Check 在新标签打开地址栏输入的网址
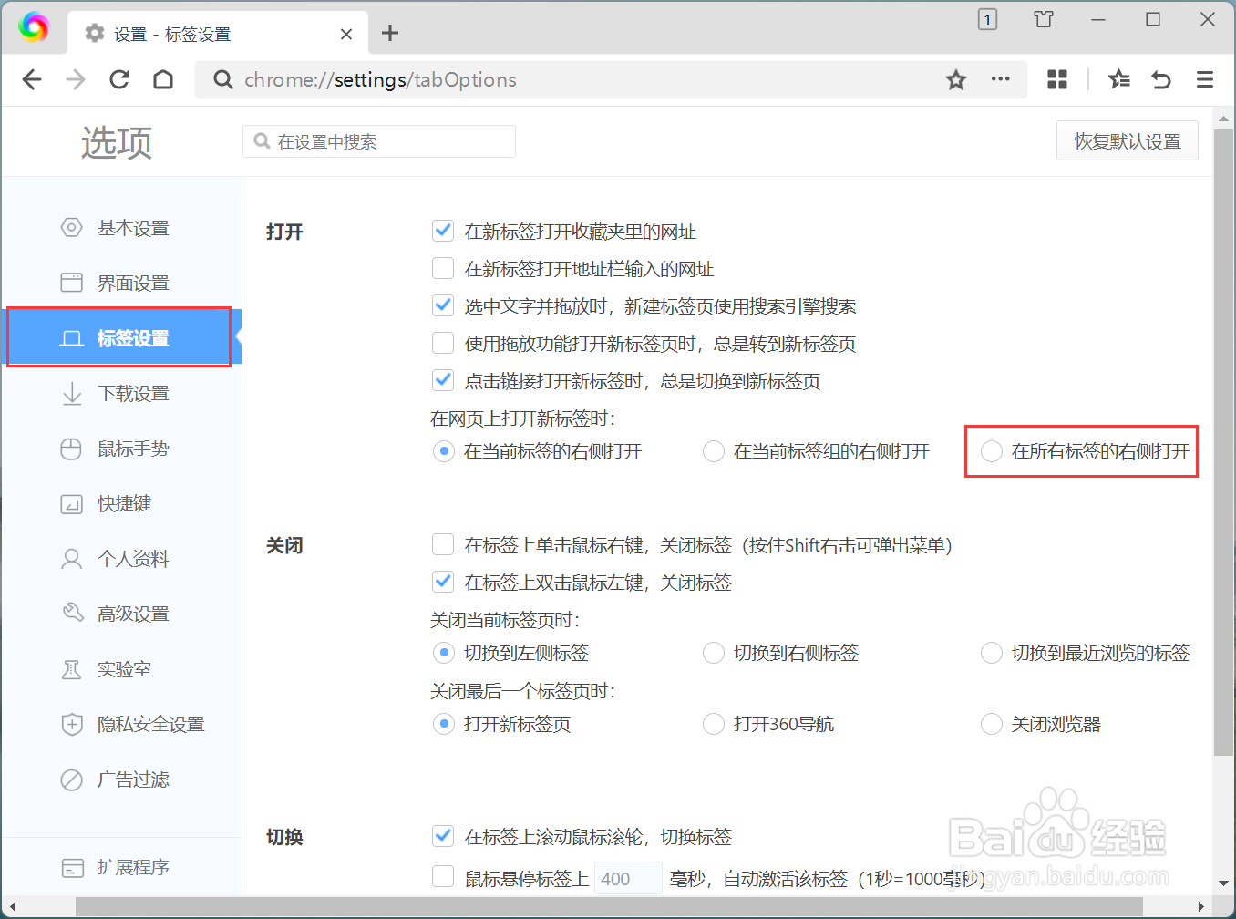1236x919 pixels. [443, 268]
